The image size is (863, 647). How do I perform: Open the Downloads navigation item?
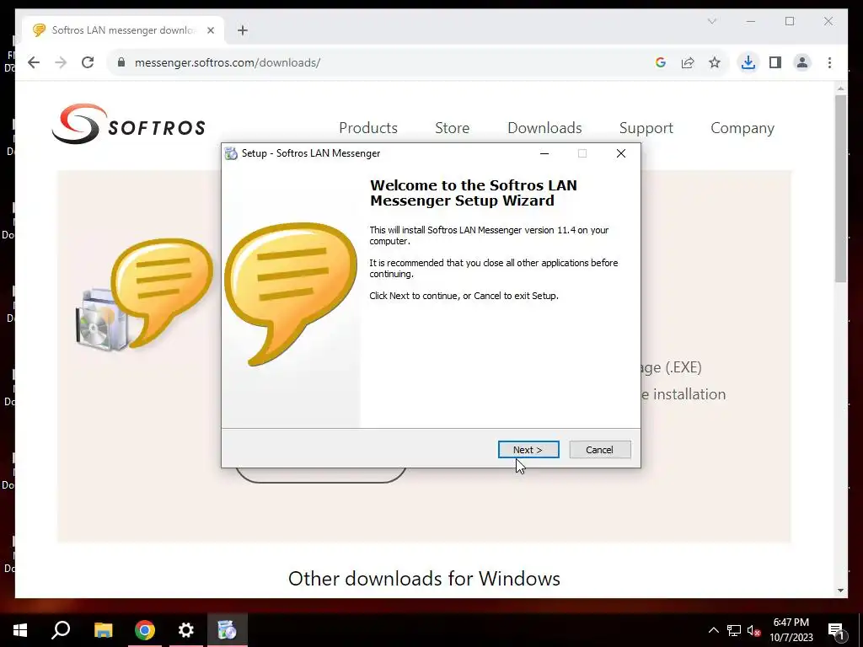pyautogui.click(x=544, y=128)
